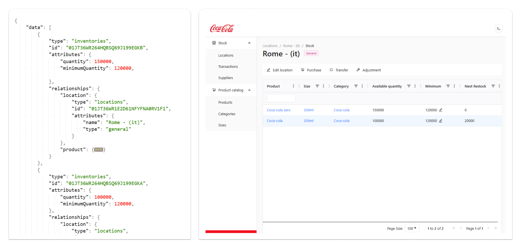The image size is (521, 248).
Task: Open Categories in the sidebar
Action: click(227, 114)
